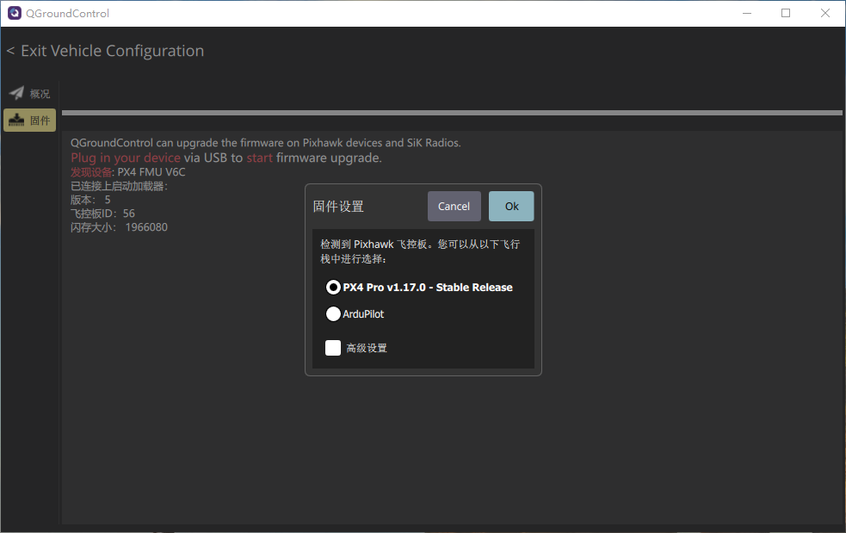Exit Vehicle Configuration via header link

tap(112, 51)
